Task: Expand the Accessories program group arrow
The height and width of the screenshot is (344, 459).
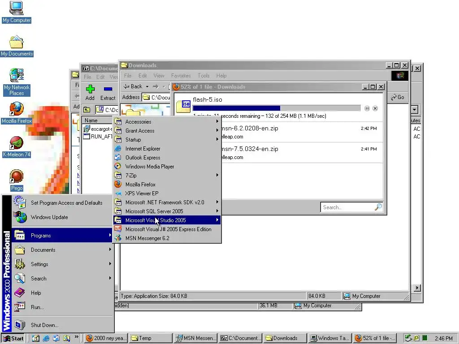Action: (217, 121)
